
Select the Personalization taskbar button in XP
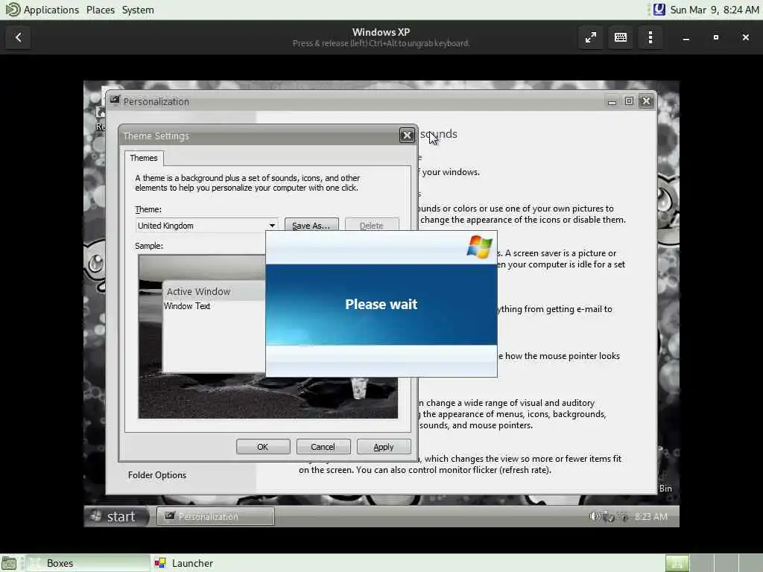[215, 517]
